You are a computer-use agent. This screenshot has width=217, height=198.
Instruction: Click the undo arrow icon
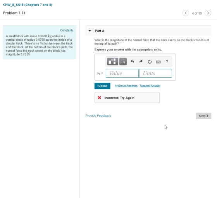[132, 61]
